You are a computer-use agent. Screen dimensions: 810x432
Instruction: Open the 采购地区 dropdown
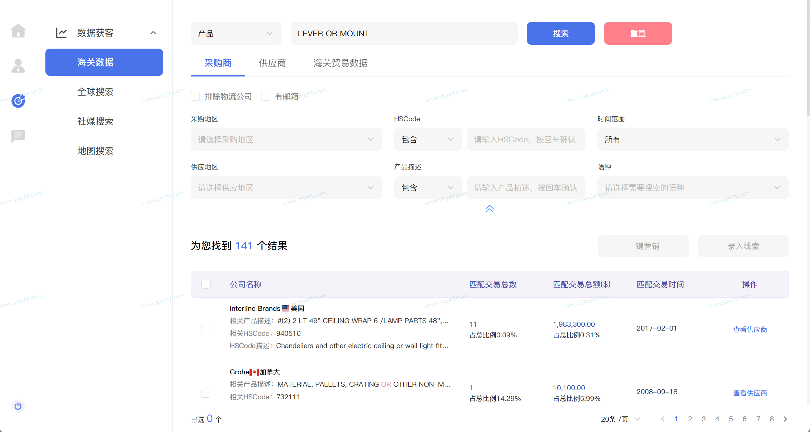click(286, 139)
